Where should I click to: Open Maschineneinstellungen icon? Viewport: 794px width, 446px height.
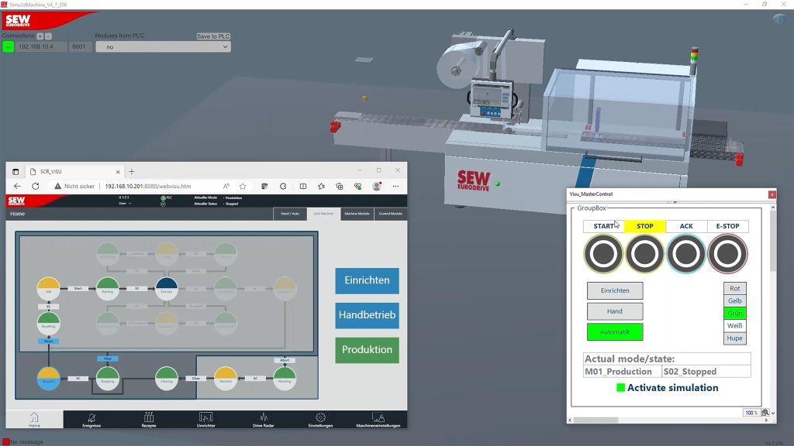click(378, 417)
